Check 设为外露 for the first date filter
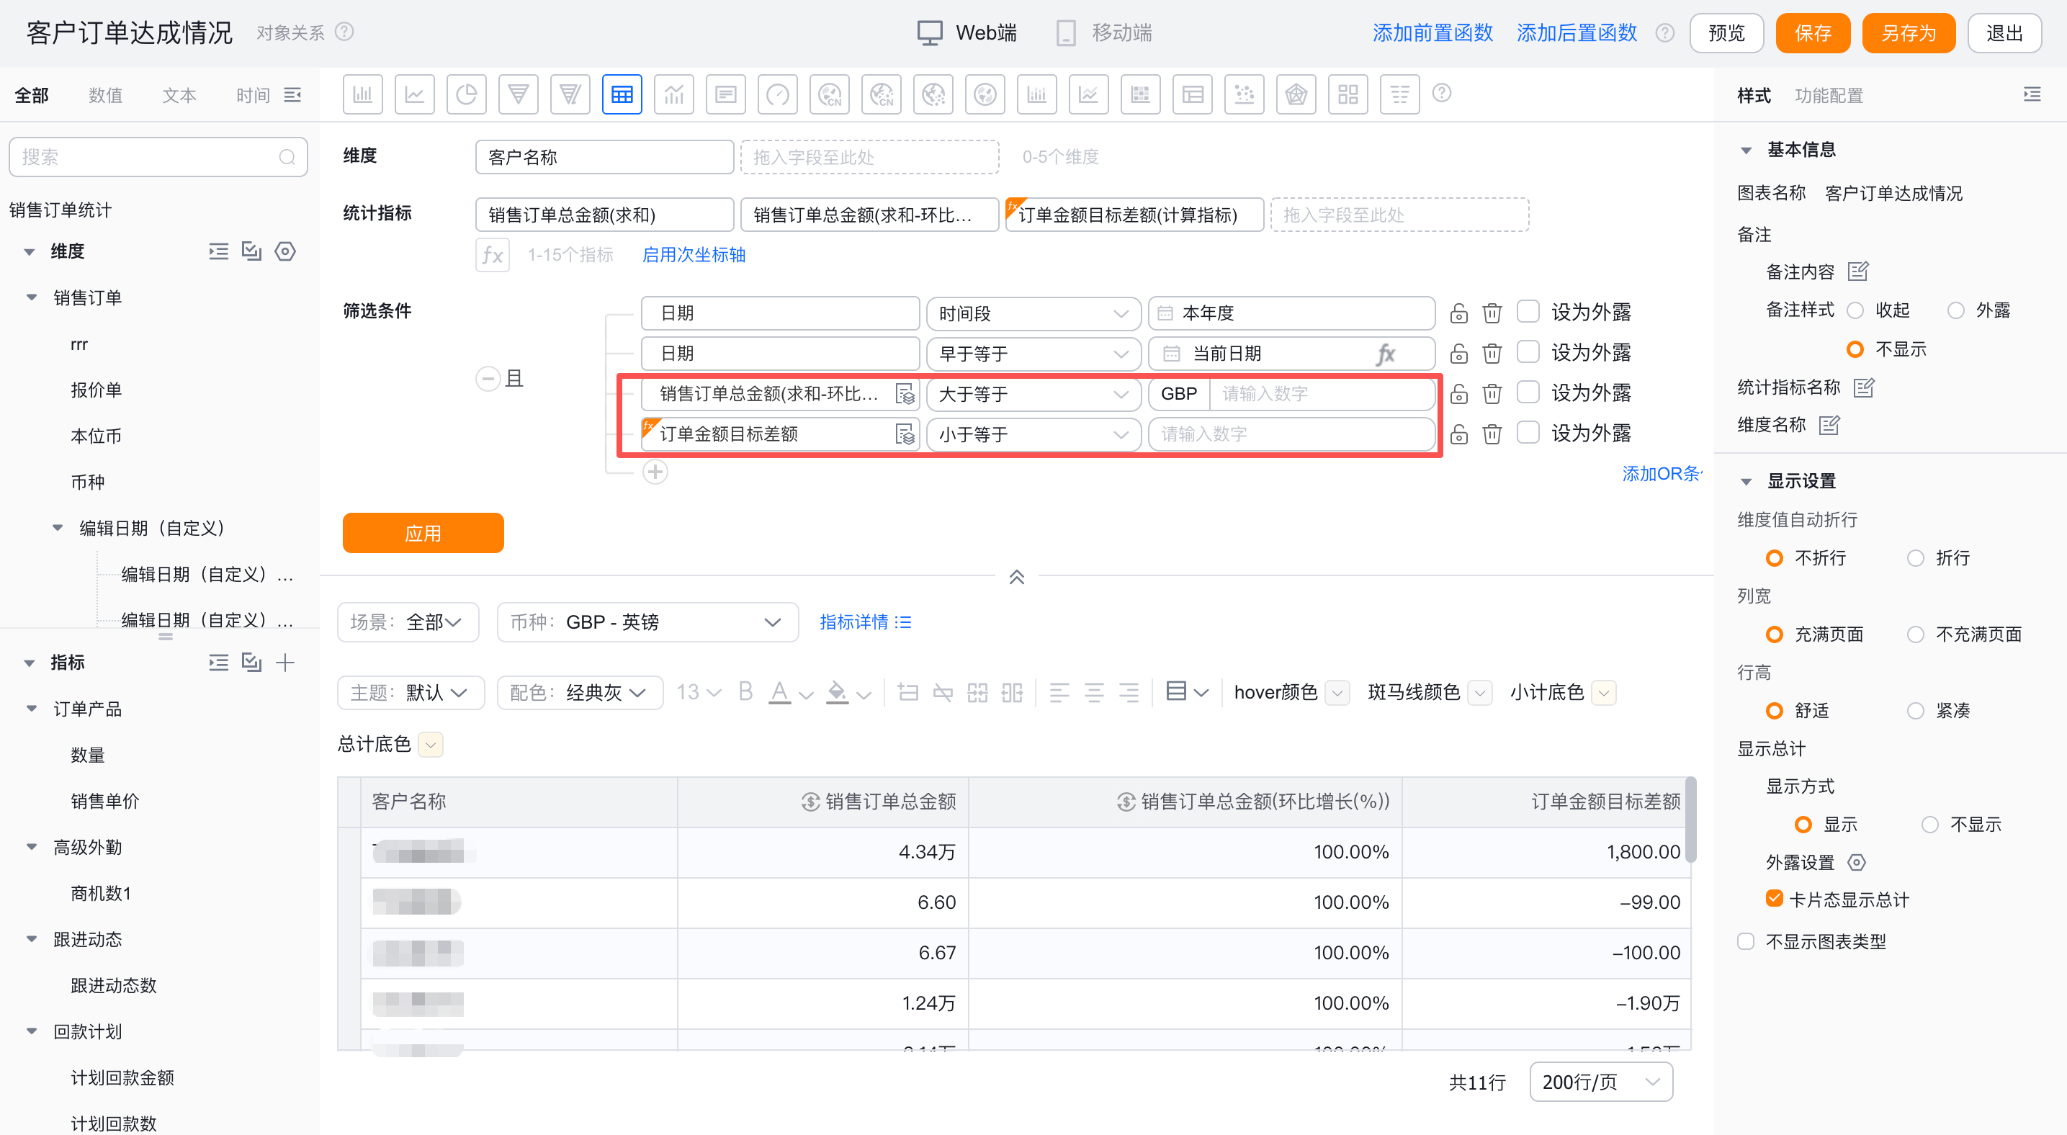The height and width of the screenshot is (1135, 2067). [1528, 311]
